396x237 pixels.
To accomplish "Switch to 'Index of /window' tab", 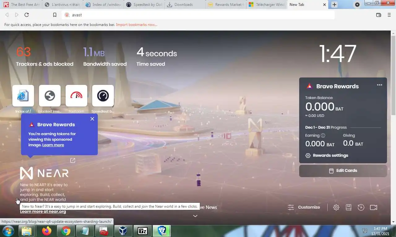I will 103,5.
